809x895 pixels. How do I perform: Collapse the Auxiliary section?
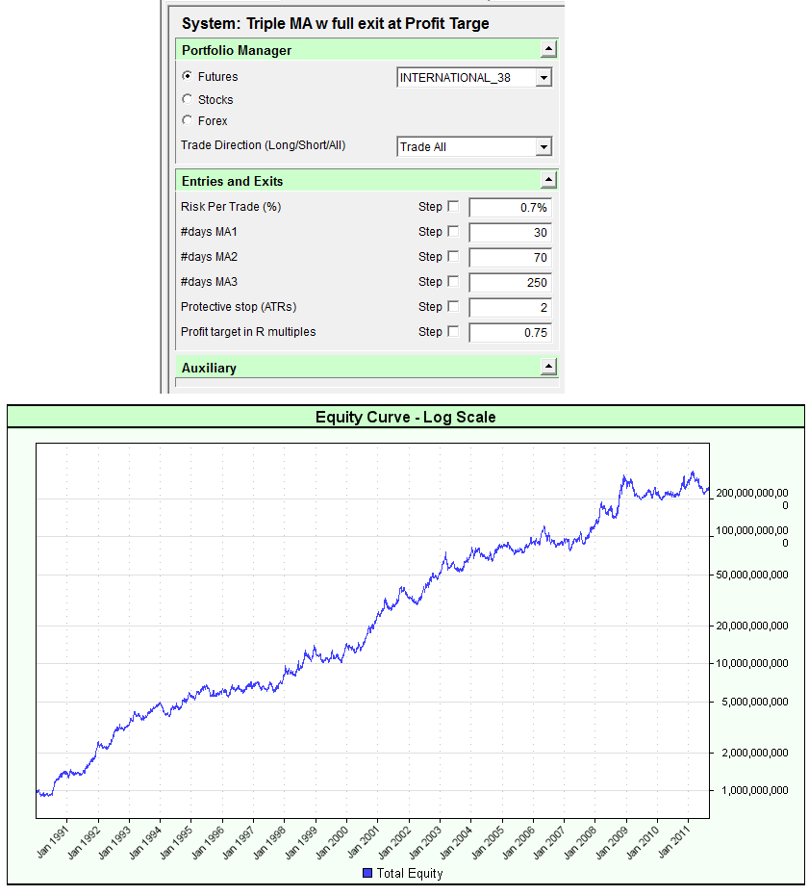coord(548,368)
